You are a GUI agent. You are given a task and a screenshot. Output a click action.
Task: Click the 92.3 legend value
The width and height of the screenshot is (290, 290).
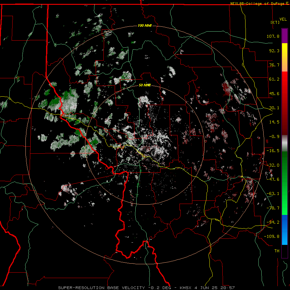click(274, 51)
